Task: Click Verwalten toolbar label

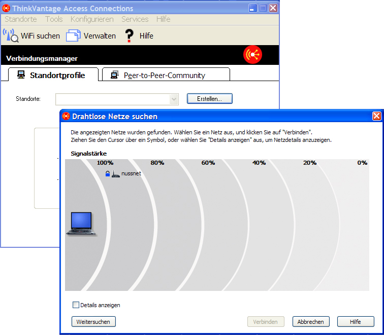Action: point(100,36)
